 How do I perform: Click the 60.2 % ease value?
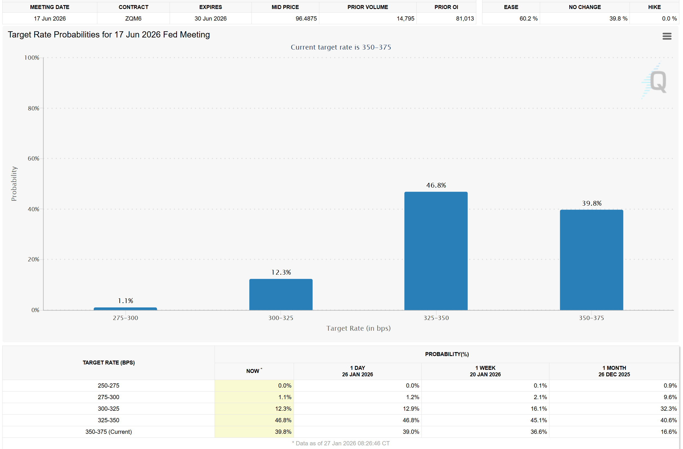(528, 18)
